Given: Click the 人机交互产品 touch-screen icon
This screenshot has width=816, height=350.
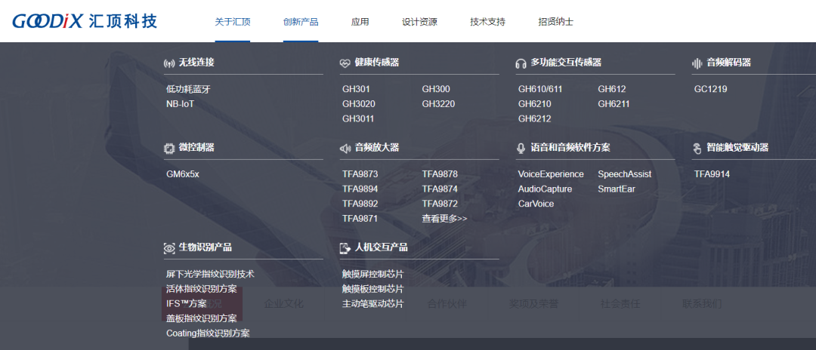Looking at the screenshot, I should point(345,248).
